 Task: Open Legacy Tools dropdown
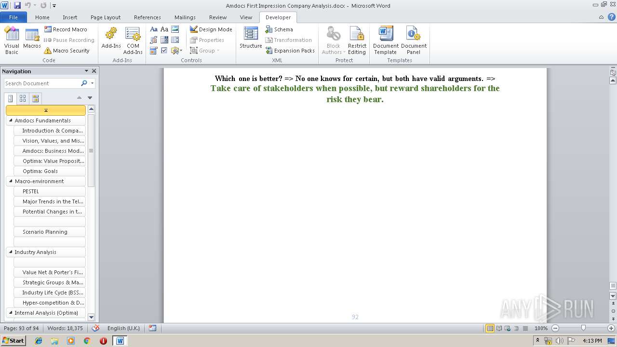pyautogui.click(x=176, y=51)
